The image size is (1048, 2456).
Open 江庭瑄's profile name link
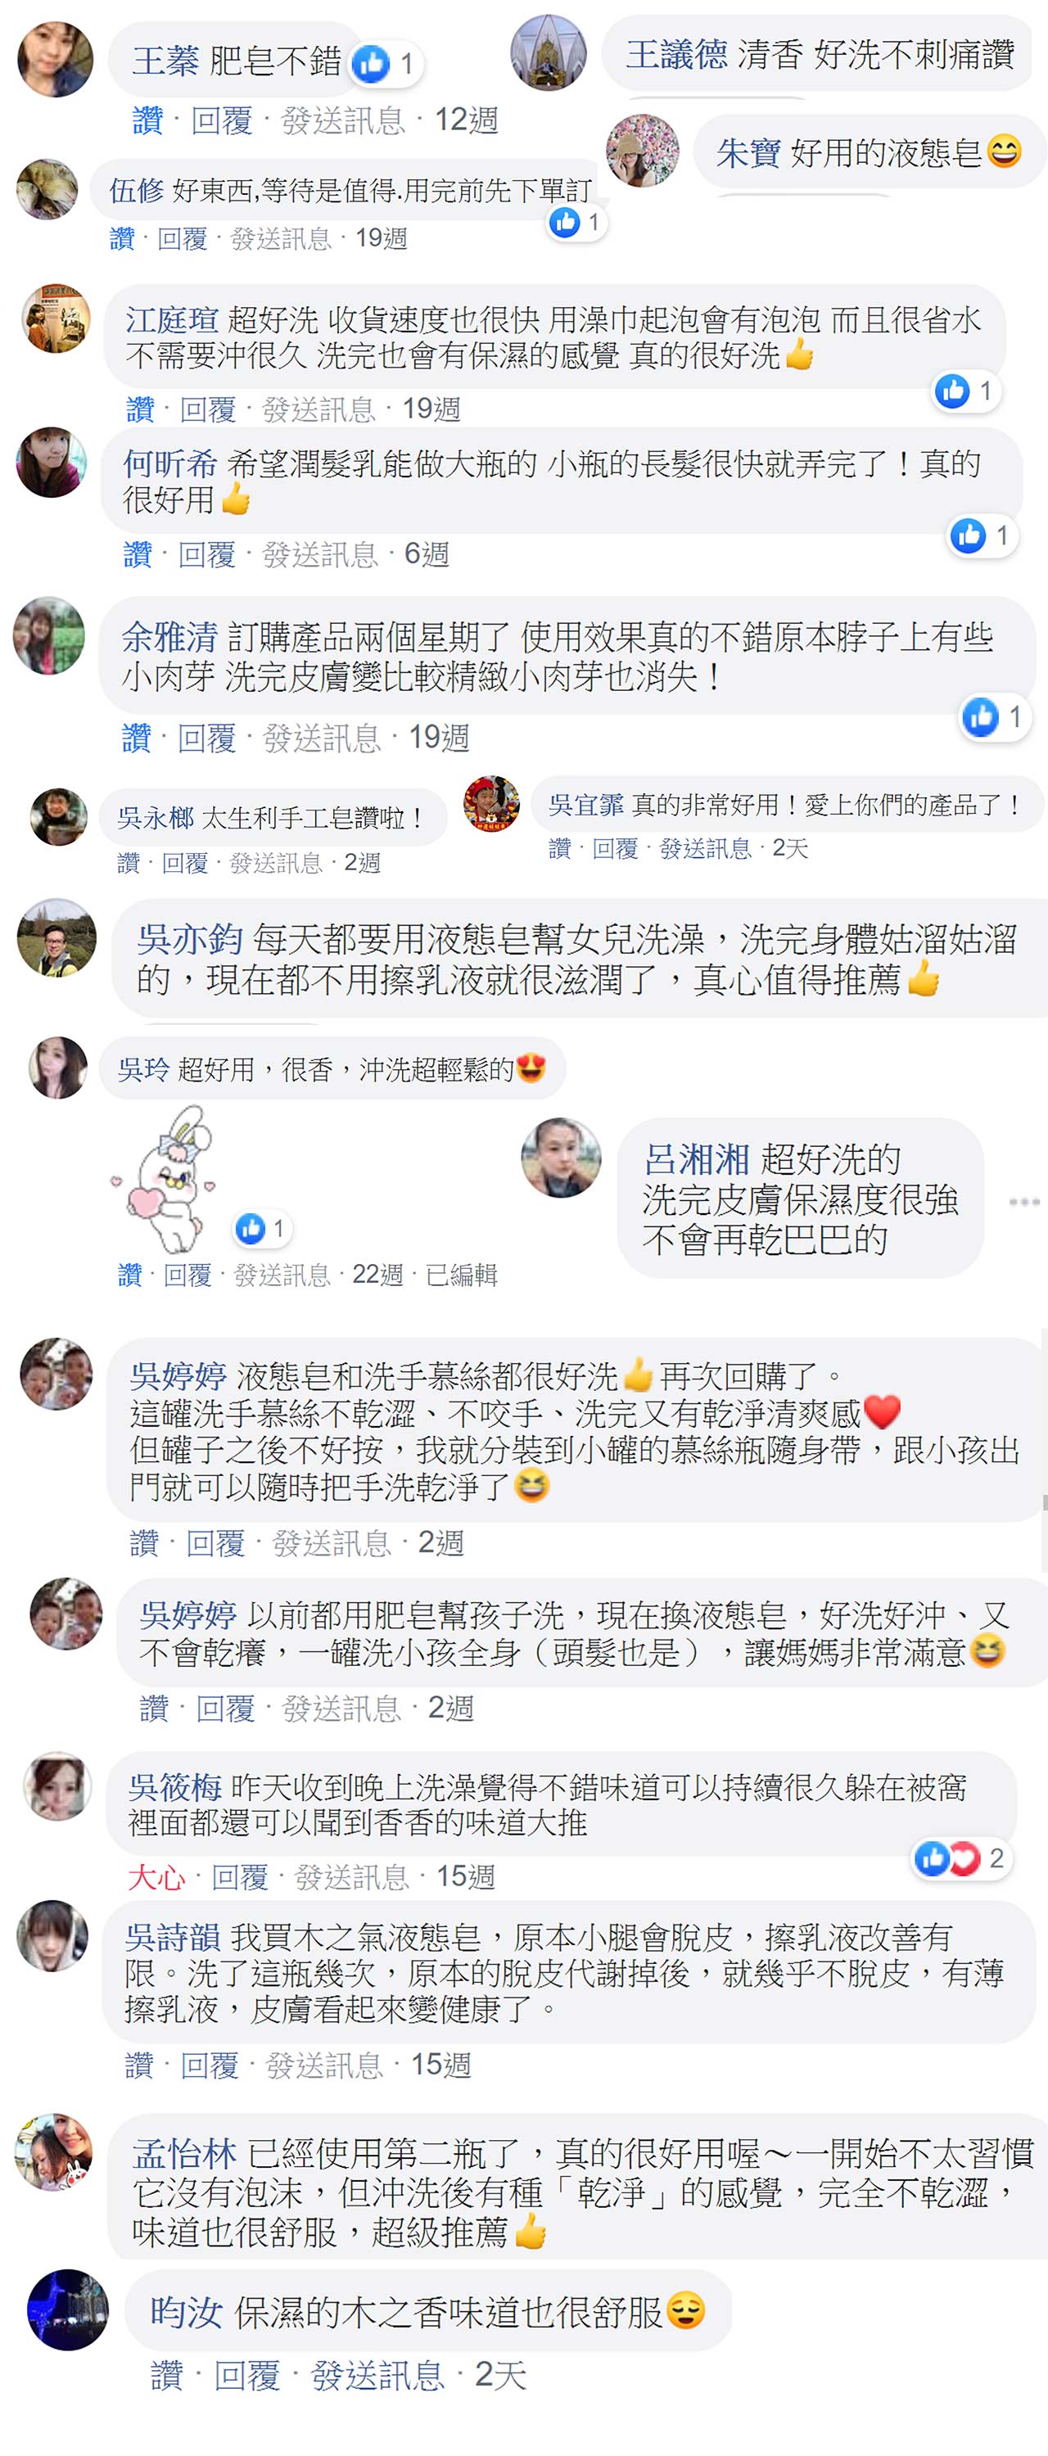tap(172, 319)
